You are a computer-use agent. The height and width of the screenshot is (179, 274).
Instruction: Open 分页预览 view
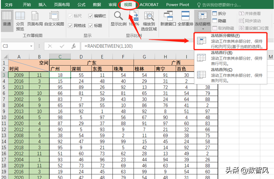(20, 22)
